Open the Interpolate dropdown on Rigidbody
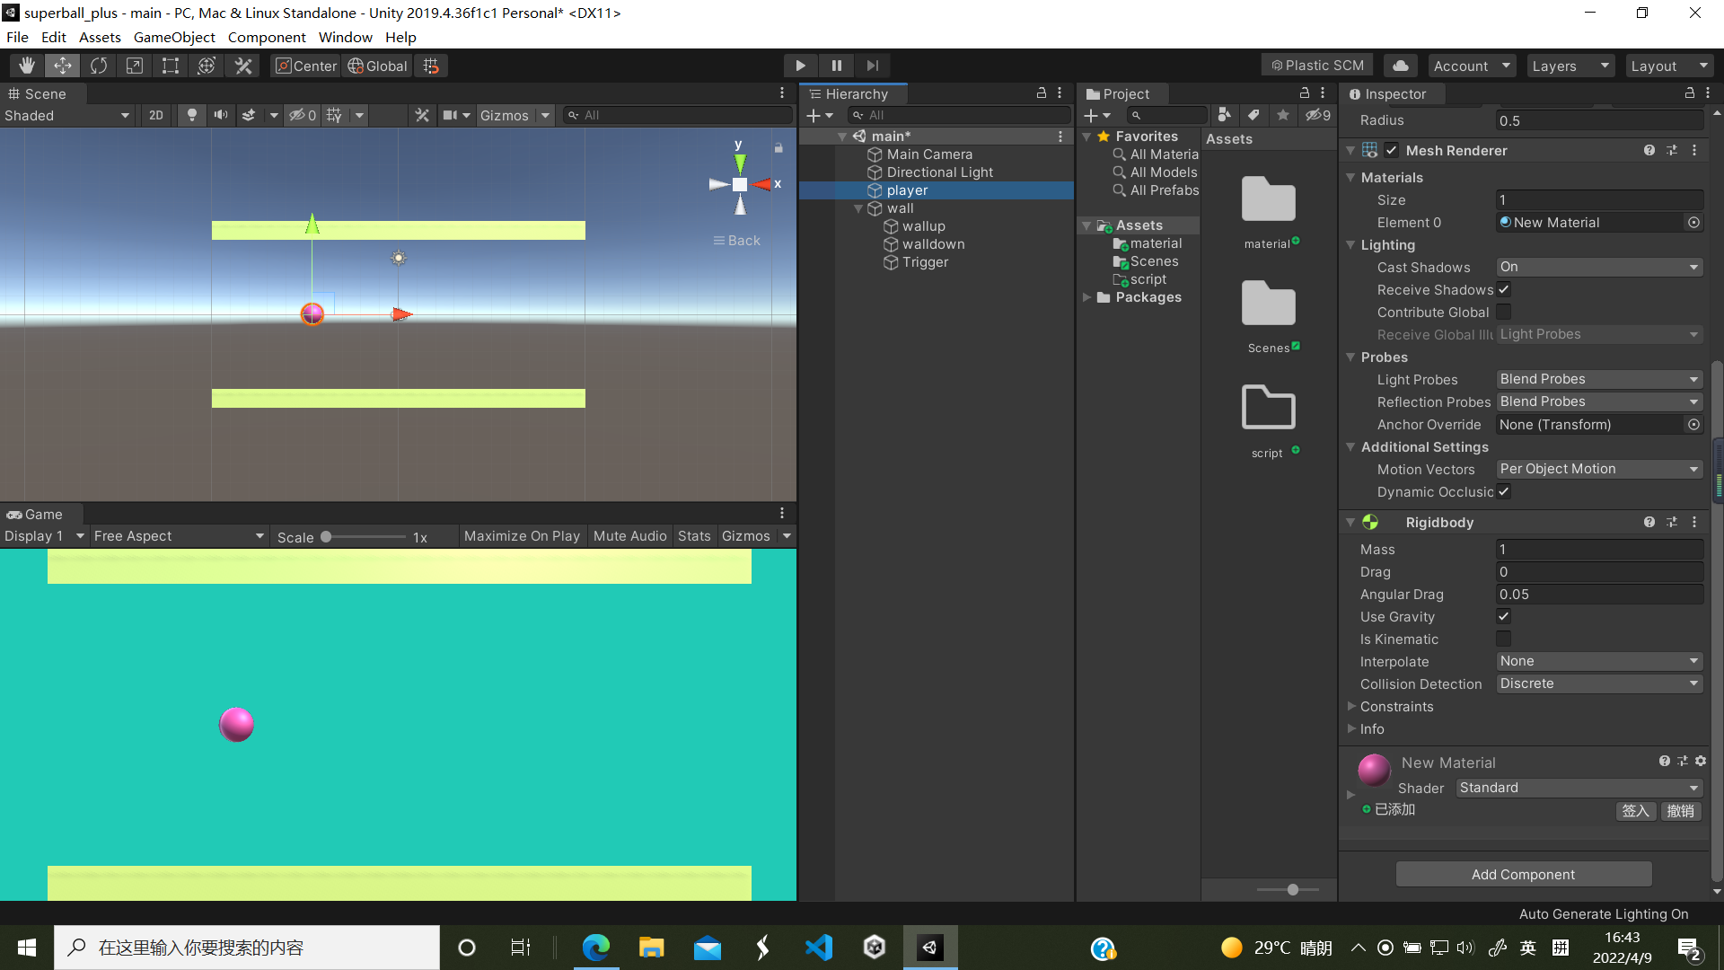This screenshot has height=970, width=1724. pos(1596,661)
